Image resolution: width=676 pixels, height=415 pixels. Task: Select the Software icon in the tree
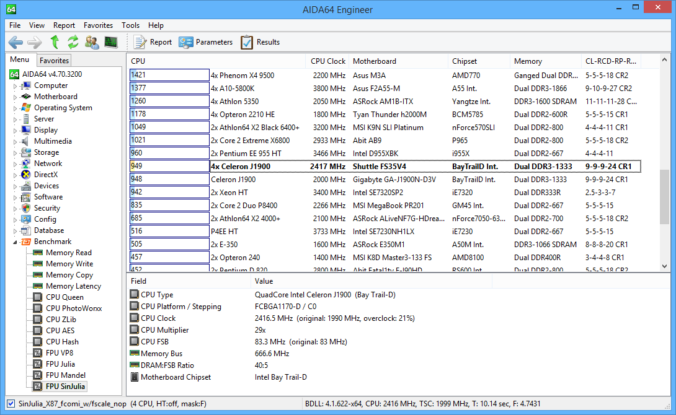26,197
